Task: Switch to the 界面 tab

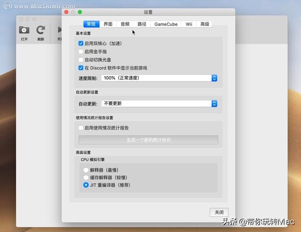Action: coord(108,24)
